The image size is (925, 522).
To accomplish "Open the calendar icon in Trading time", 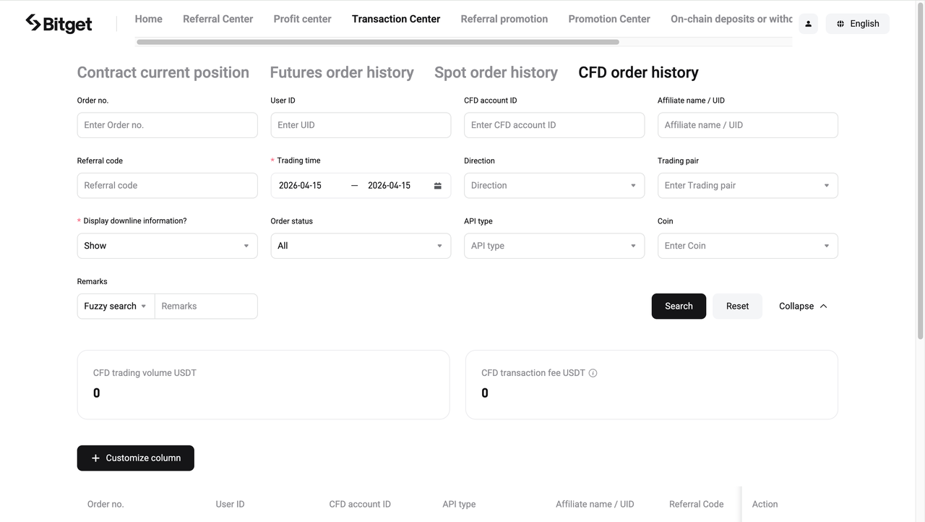I will point(437,185).
